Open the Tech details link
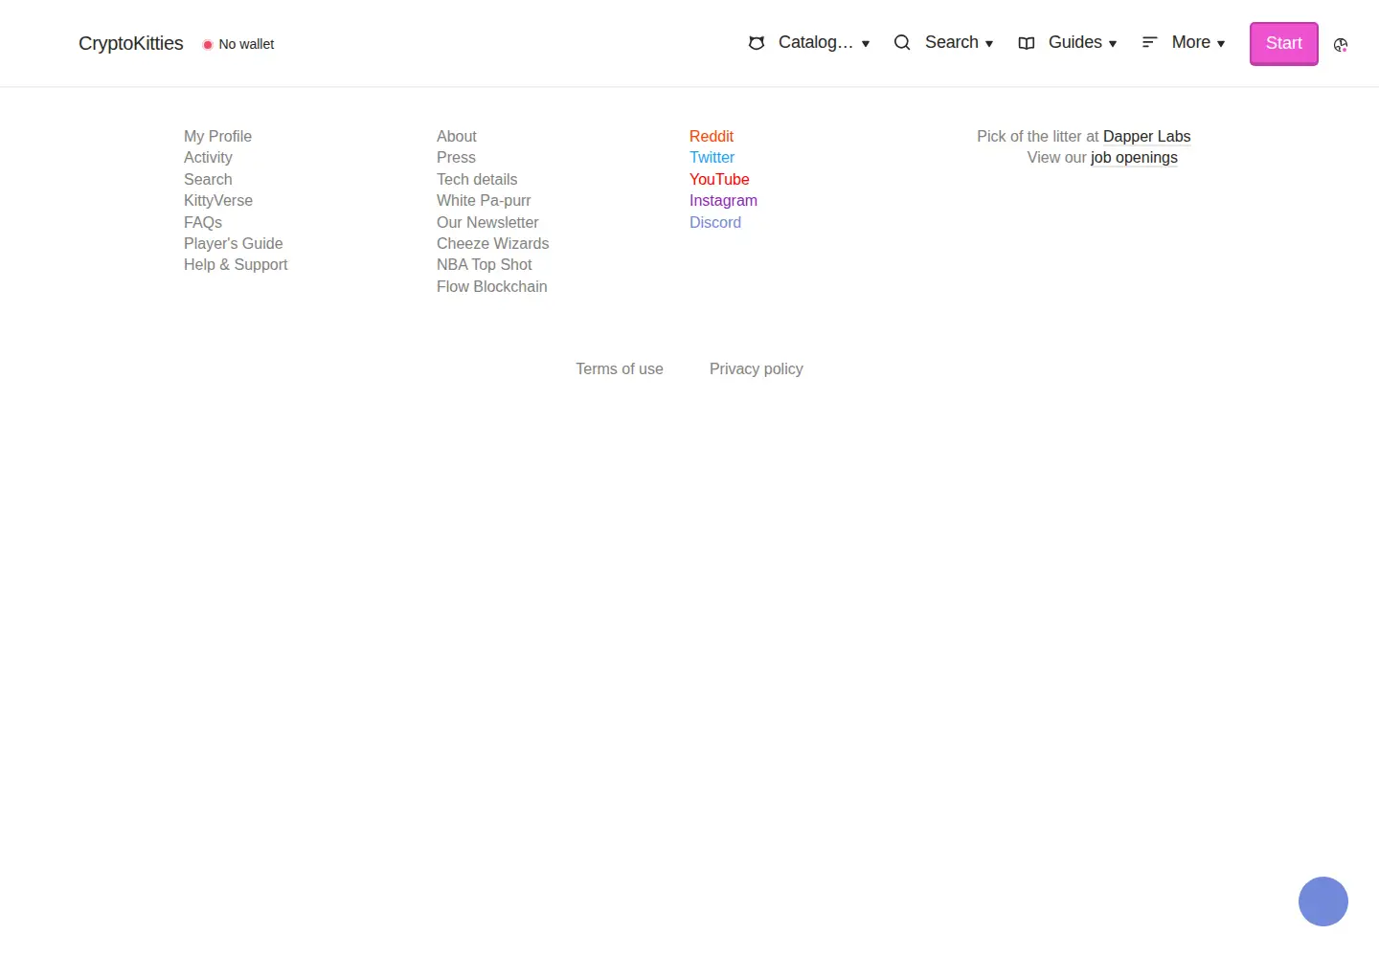The height and width of the screenshot is (957, 1379). [477, 179]
